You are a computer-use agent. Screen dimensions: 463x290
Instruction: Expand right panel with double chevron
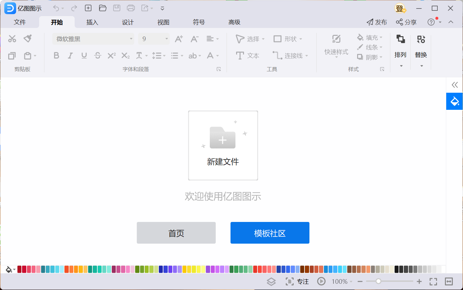[x=455, y=85]
